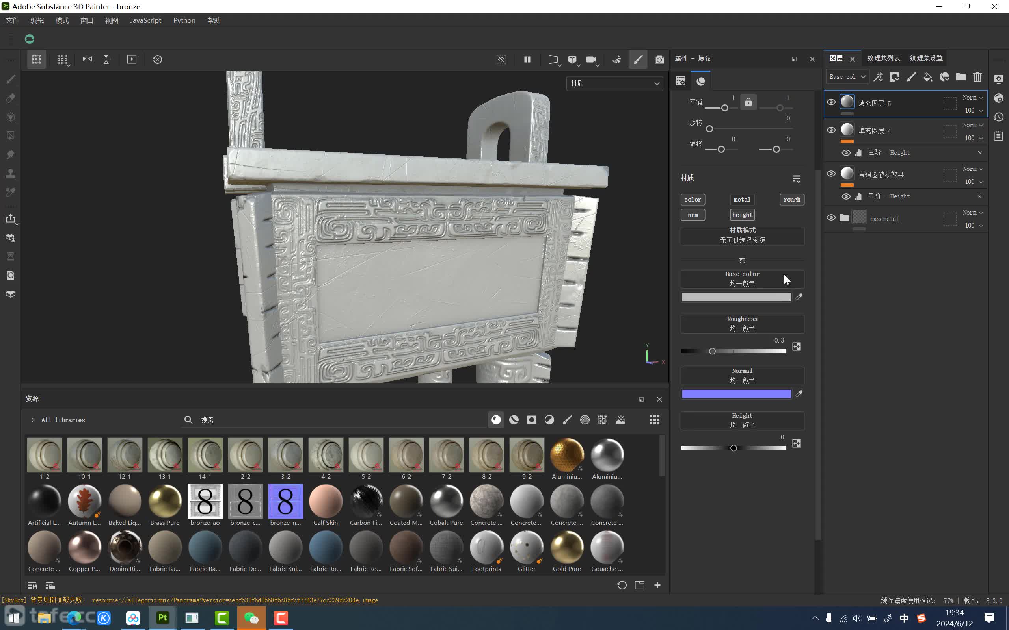1009x630 pixels.
Task: Open 文件 menu
Action: (13, 20)
